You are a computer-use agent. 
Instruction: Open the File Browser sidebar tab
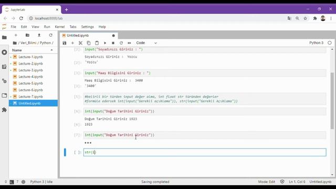pos(4,37)
